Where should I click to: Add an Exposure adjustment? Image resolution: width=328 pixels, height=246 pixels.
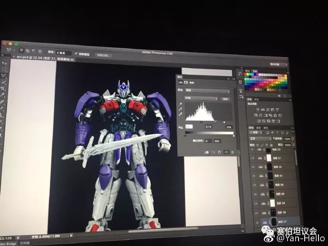pos(272,109)
